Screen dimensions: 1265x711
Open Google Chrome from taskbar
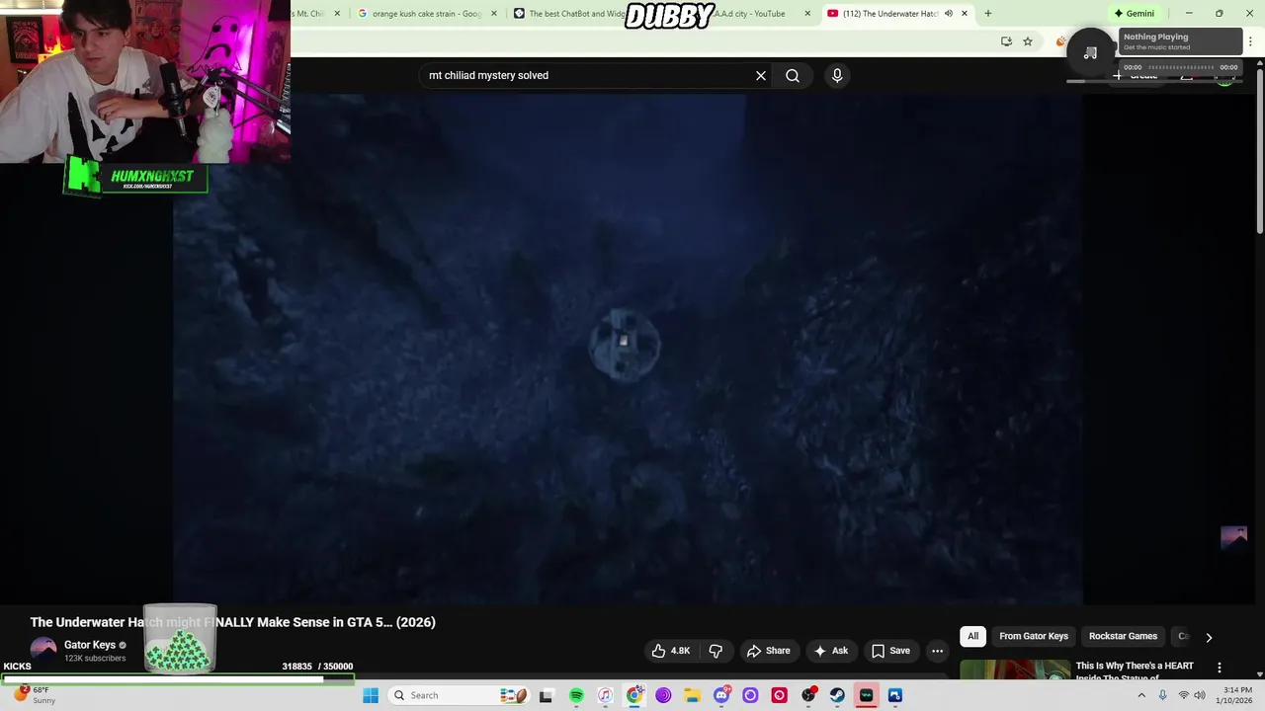(634, 695)
